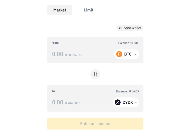Click the Balance : 0 BTC text
Screen dimensions: 193x139
click(x=129, y=43)
